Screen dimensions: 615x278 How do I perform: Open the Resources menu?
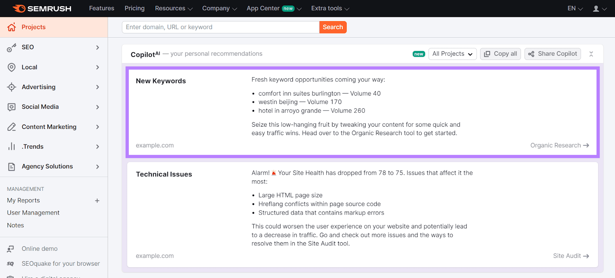point(174,8)
